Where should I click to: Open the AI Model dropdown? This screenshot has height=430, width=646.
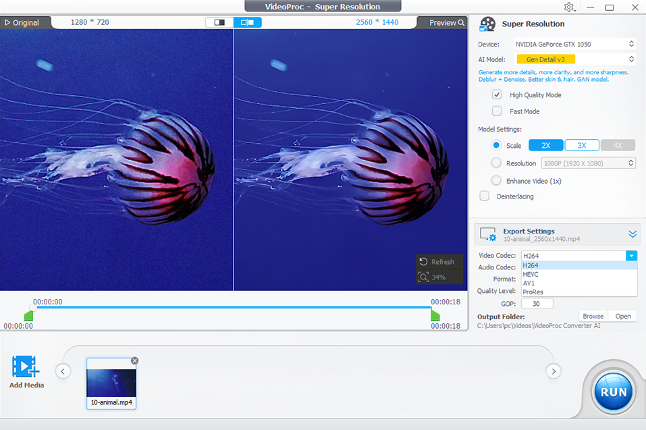(575, 59)
